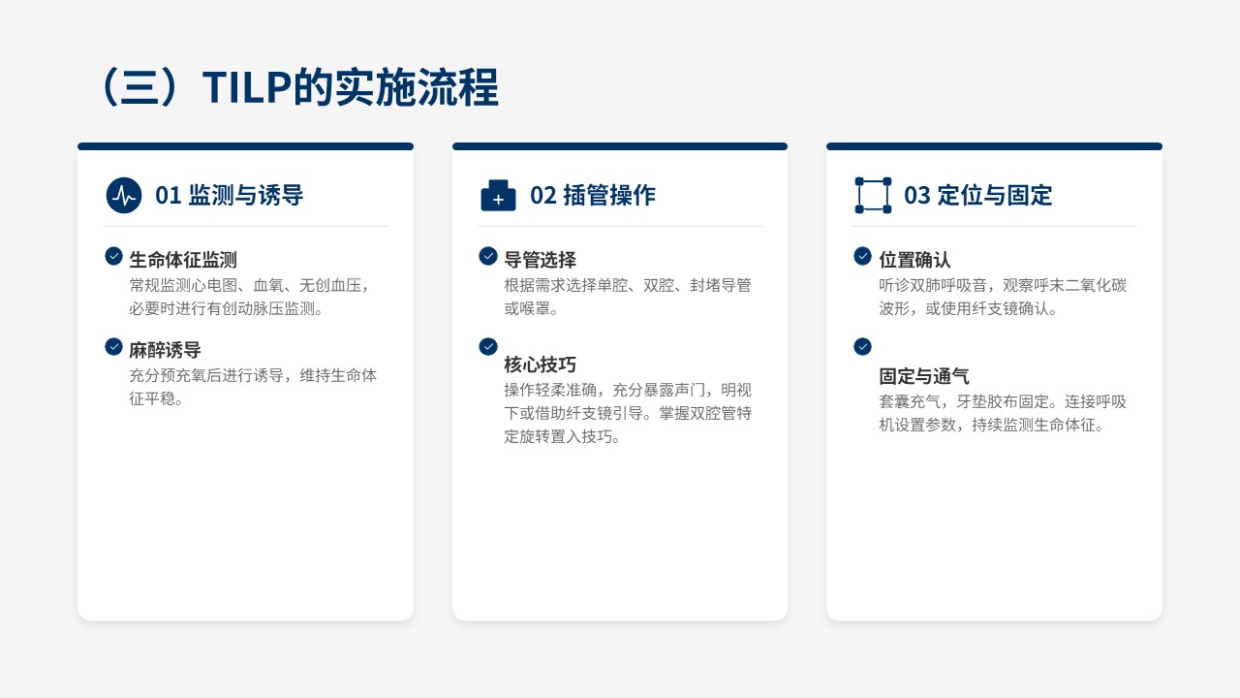
Task: Click the medical kit icon beside 插管操作
Action: [498, 195]
